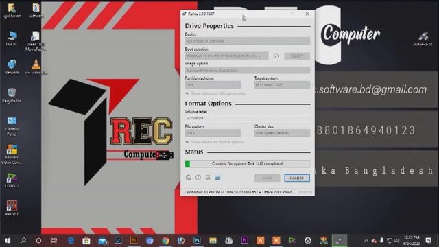This screenshot has height=247, width=439.
Task: Open the Action Center notification icon
Action: pos(428,240)
